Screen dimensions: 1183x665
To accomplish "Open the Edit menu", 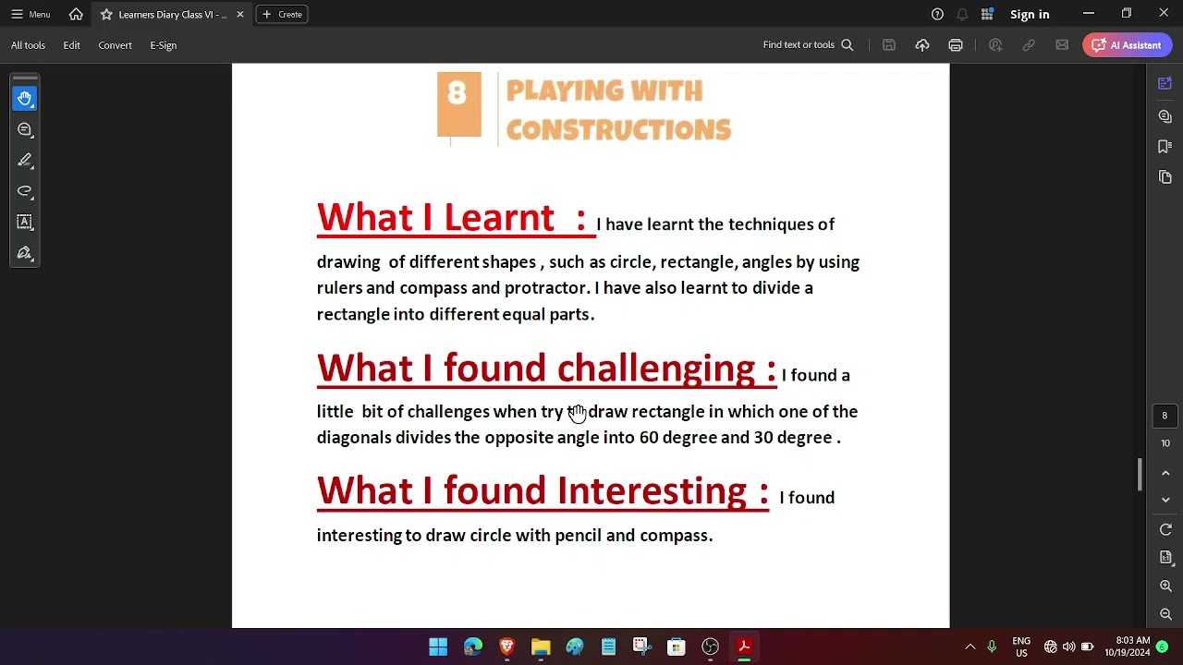I will (x=71, y=44).
